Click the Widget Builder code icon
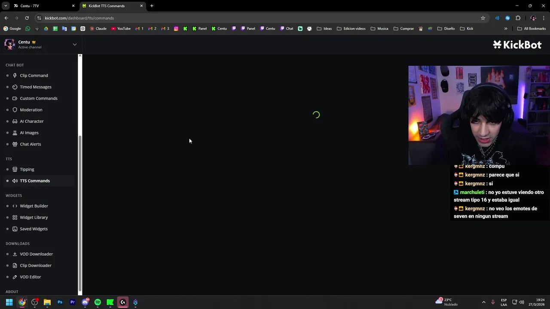 coord(15,206)
